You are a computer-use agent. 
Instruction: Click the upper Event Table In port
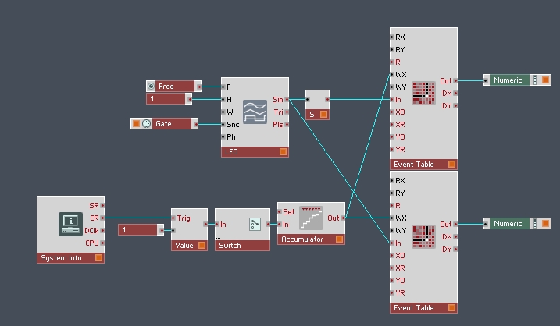392,100
